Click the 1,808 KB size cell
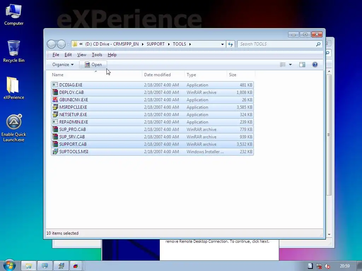Image resolution: width=362 pixels, height=271 pixels. pyautogui.click(x=244, y=92)
